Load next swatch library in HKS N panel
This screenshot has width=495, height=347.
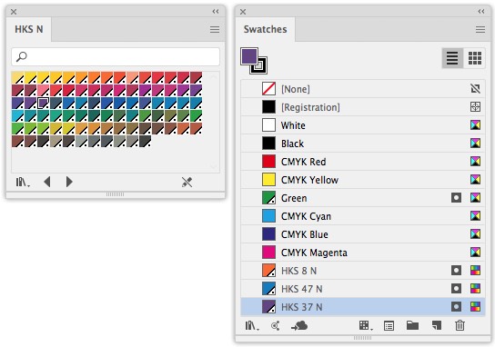pyautogui.click(x=69, y=182)
